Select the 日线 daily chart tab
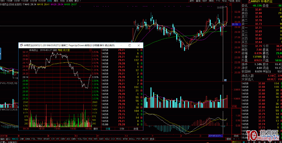 [x=49, y=1]
